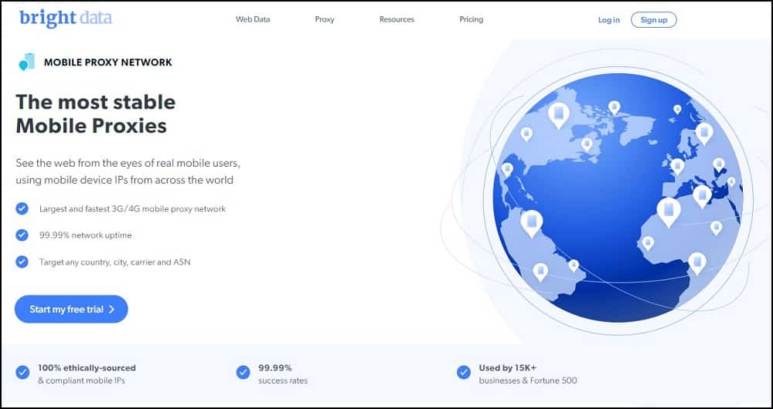Expand the Proxy navigation menu
Screen dimensions: 773x409
[325, 19]
